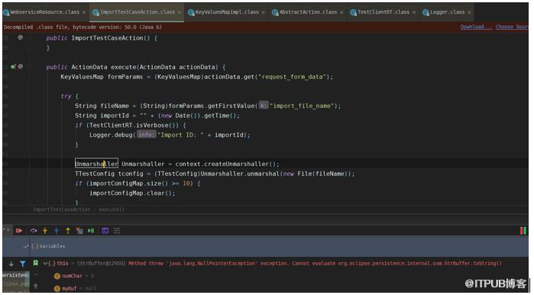Image resolution: width=534 pixels, height=295 pixels.
Task: Click the "import_file_name" string literal
Action: [302, 106]
